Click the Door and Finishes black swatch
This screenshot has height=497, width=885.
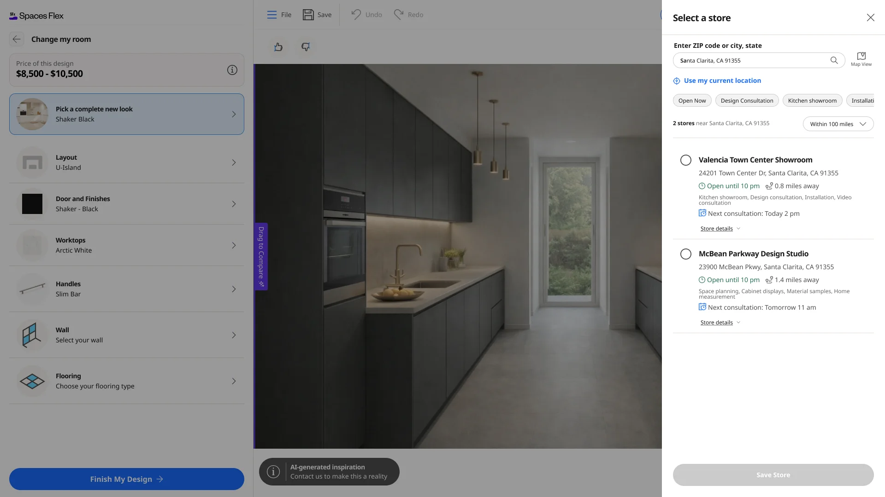[32, 204]
